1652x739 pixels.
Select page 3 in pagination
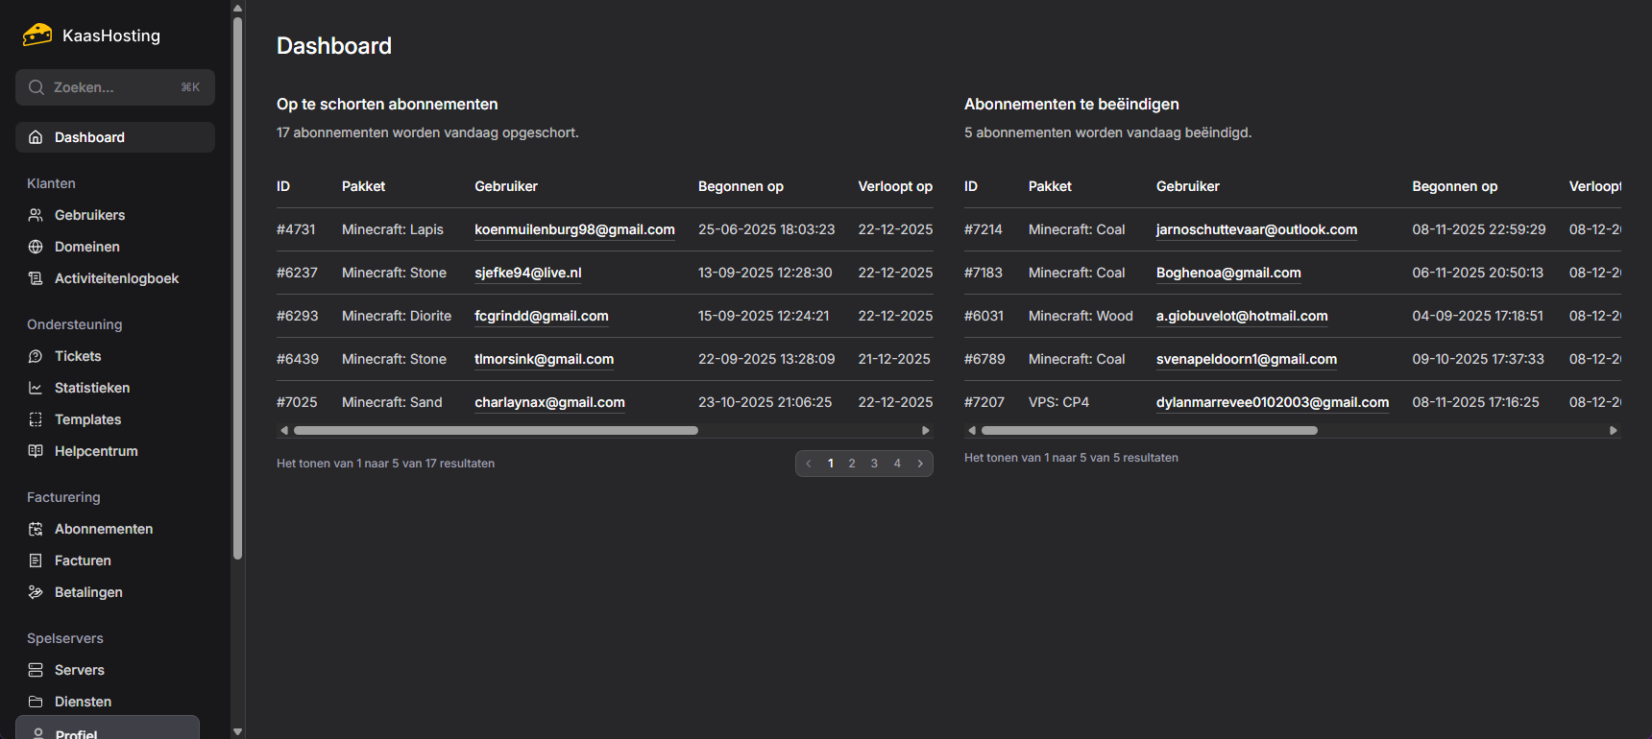[874, 464]
